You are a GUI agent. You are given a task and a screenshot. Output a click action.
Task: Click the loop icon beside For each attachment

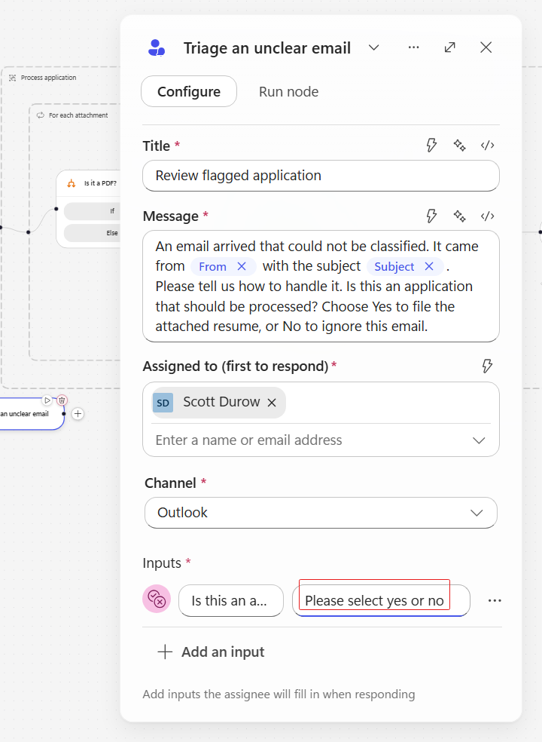click(x=41, y=115)
